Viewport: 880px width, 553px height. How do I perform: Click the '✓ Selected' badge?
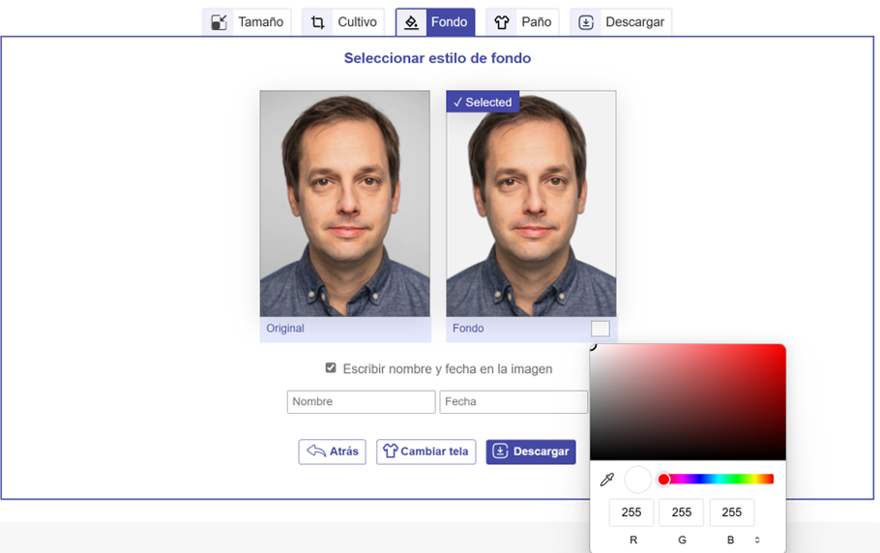483,102
